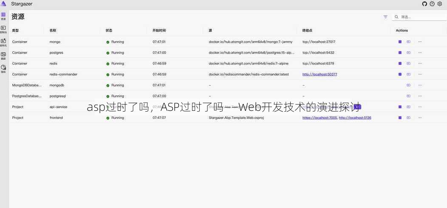Image resolution: width=447 pixels, height=208 pixels.
Task: Click the redis:7-alpine image source text
Action: pyautogui.click(x=249, y=63)
